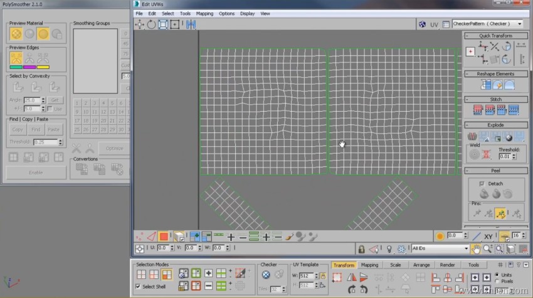Image resolution: width=533 pixels, height=298 pixels.
Task: Select the Rotate tool in UV toolbar
Action: tap(151, 24)
